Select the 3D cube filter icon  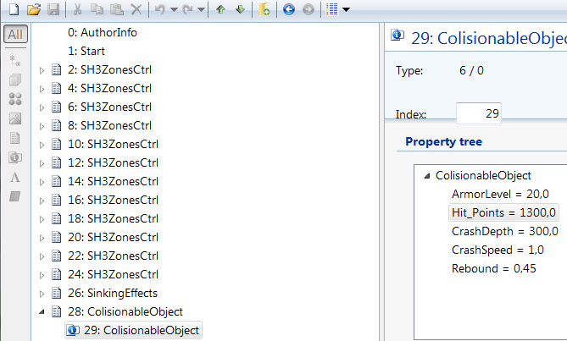coord(15,80)
